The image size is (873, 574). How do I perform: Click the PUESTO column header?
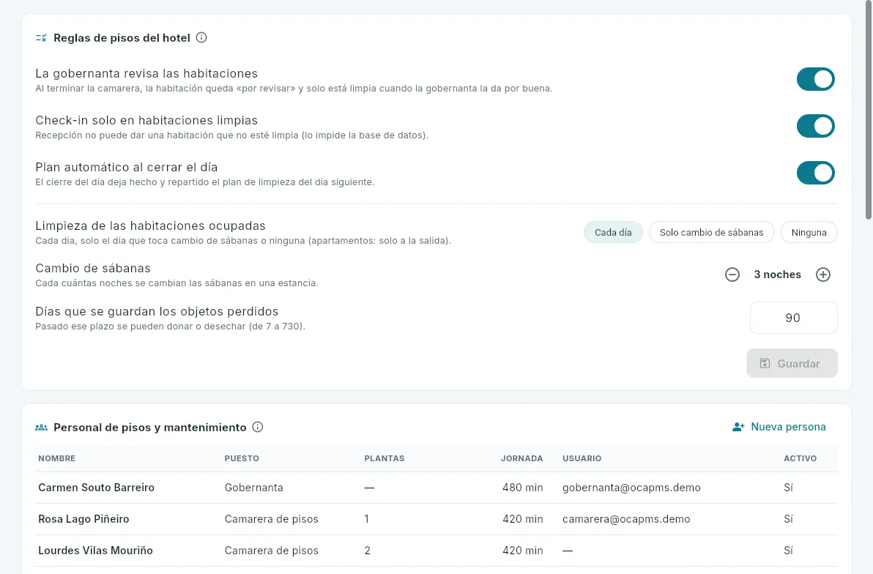(242, 458)
